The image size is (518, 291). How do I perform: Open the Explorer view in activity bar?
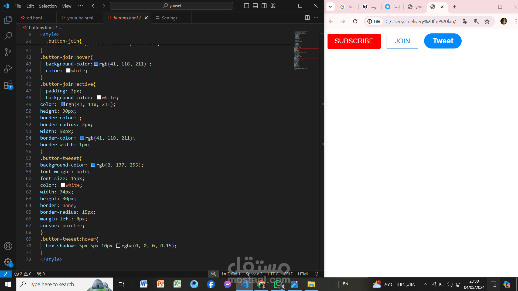tap(8, 20)
